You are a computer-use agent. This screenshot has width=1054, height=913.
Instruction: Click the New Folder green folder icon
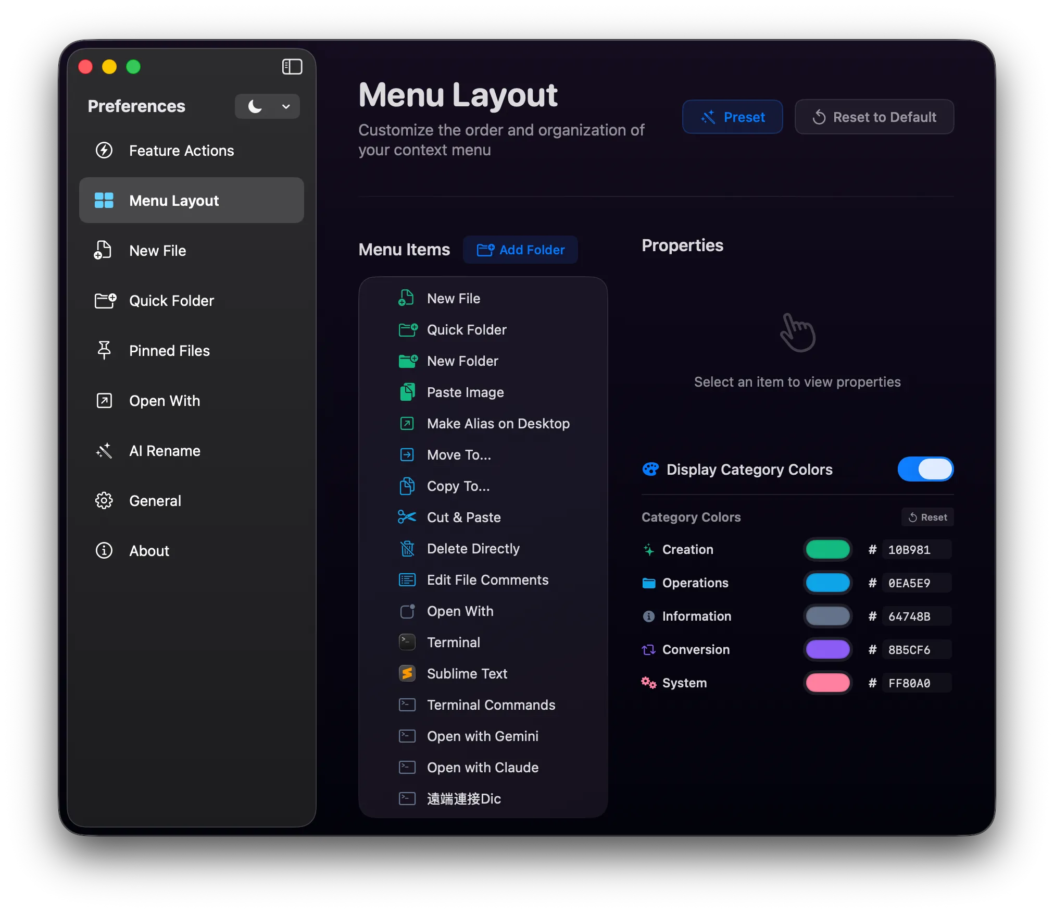pos(408,361)
